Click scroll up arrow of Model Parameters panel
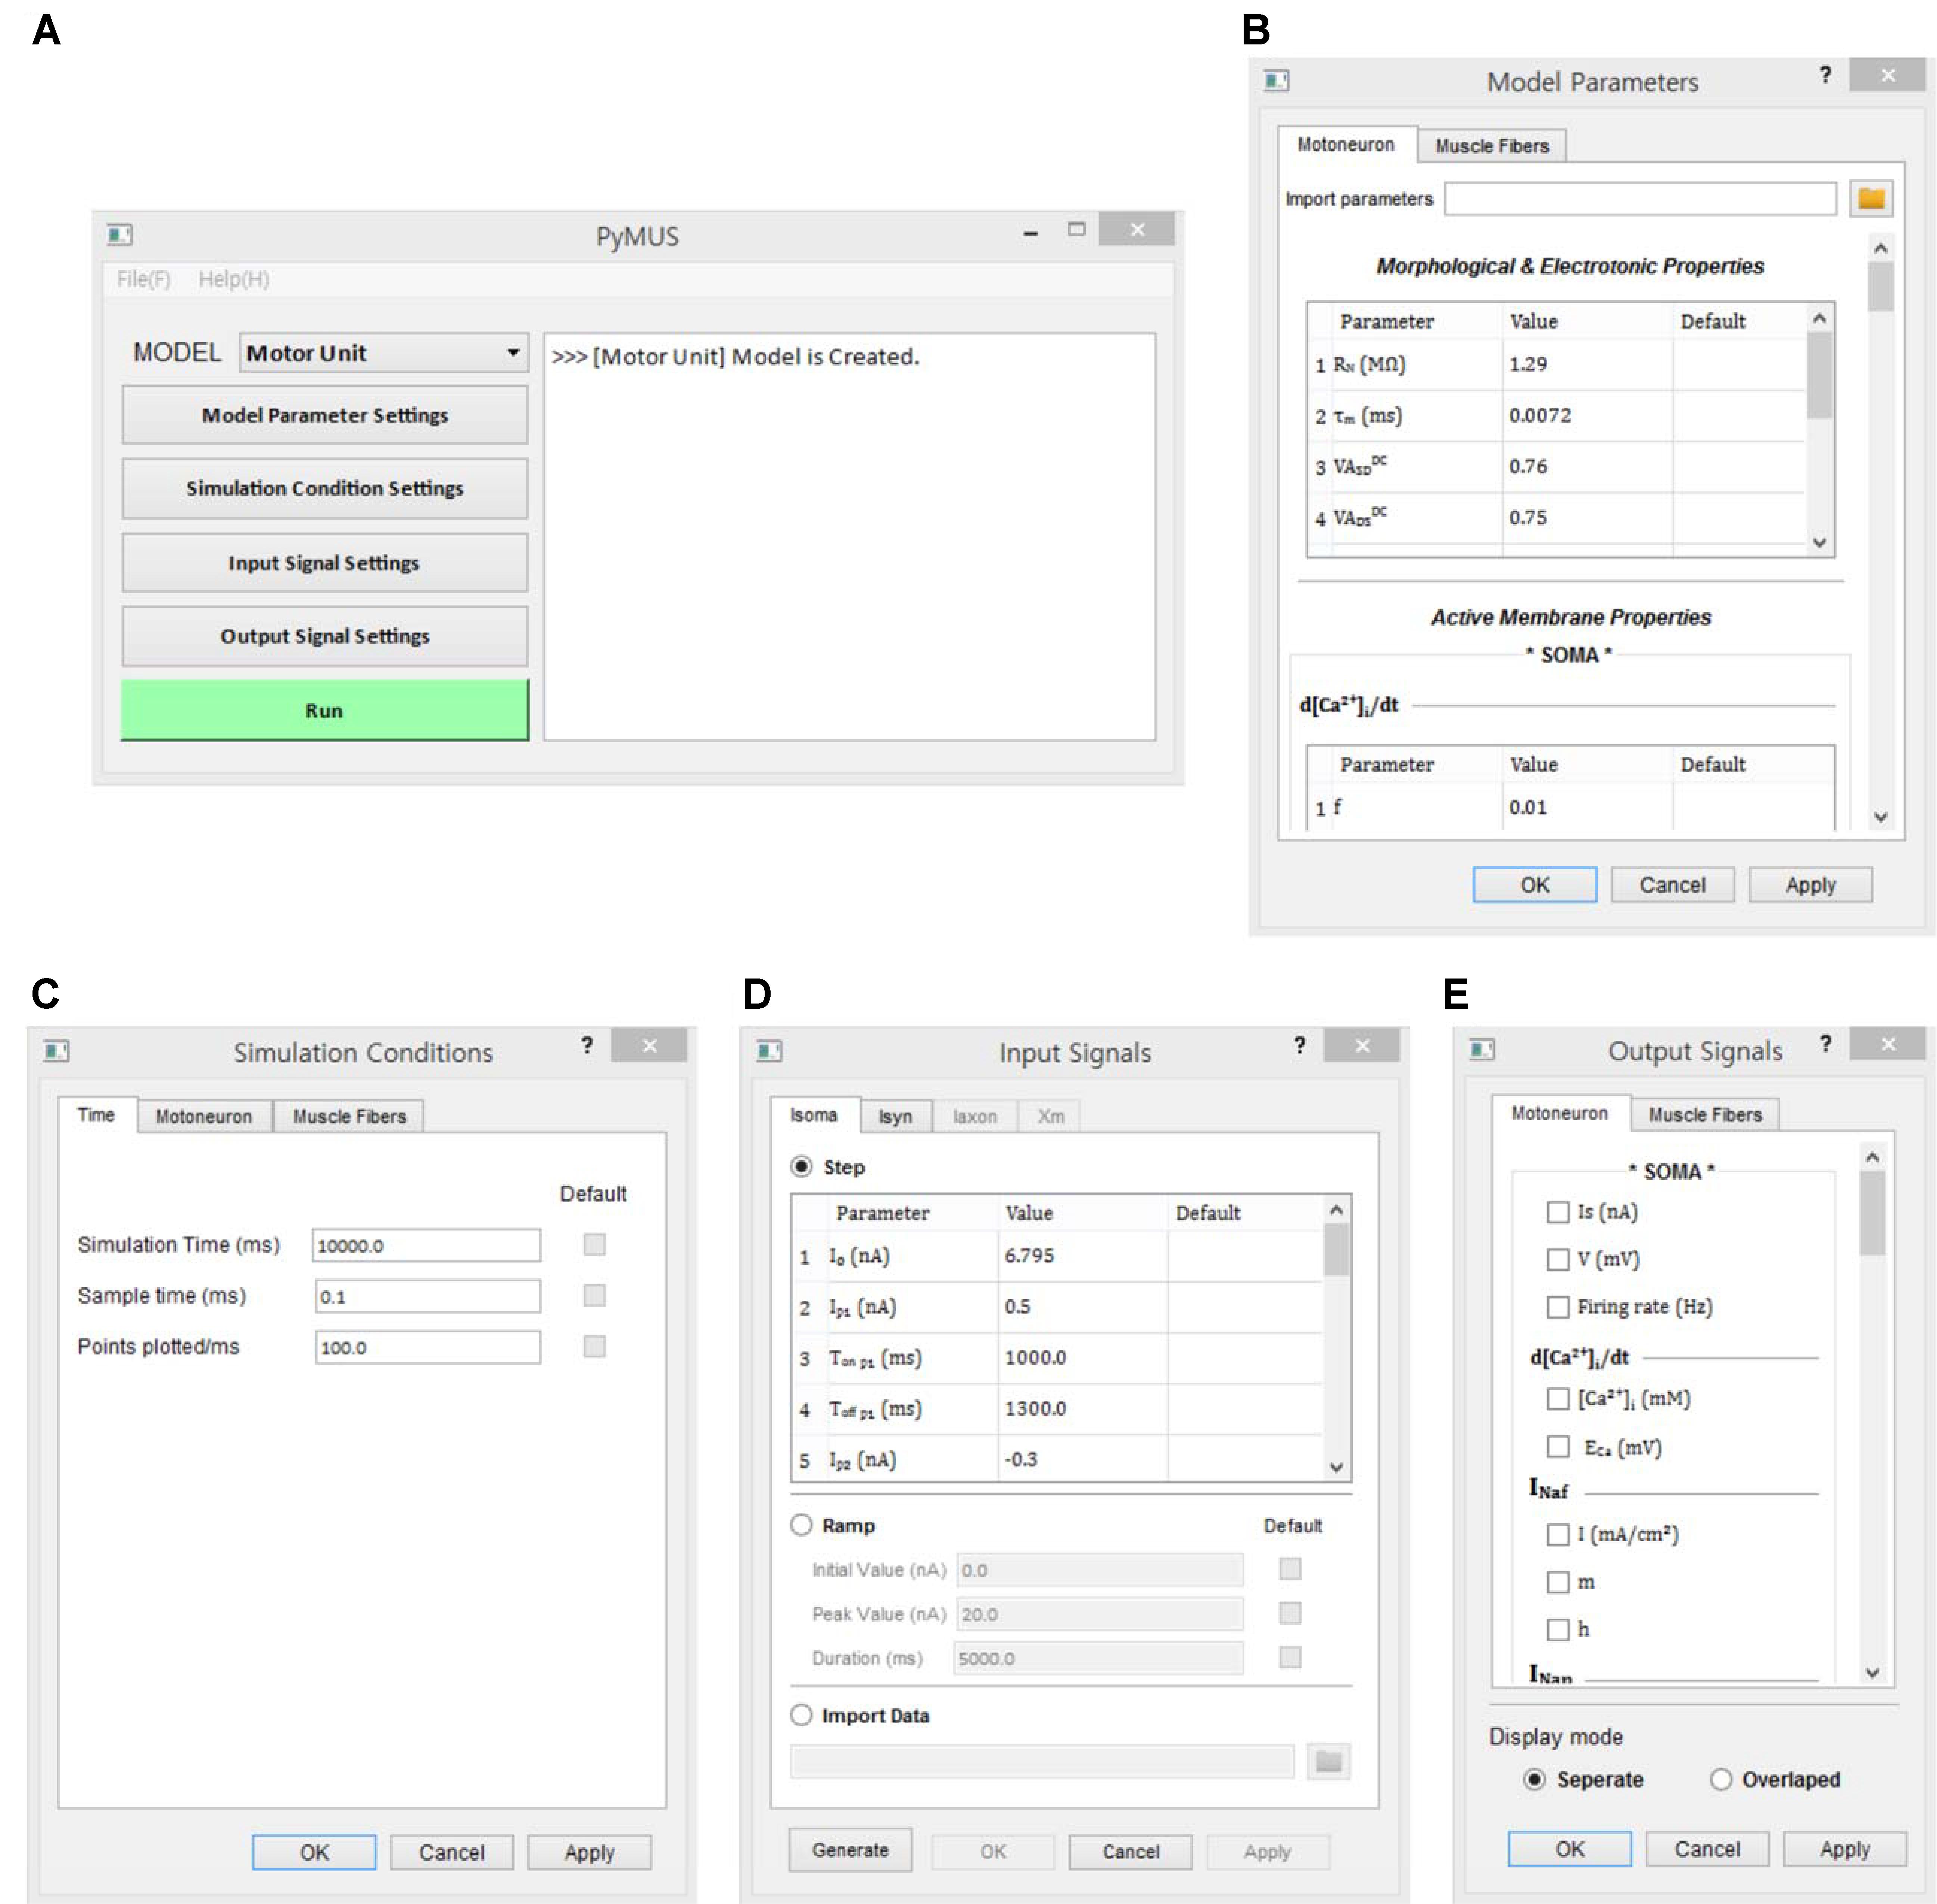The width and height of the screenshot is (1937, 1904). (1881, 247)
